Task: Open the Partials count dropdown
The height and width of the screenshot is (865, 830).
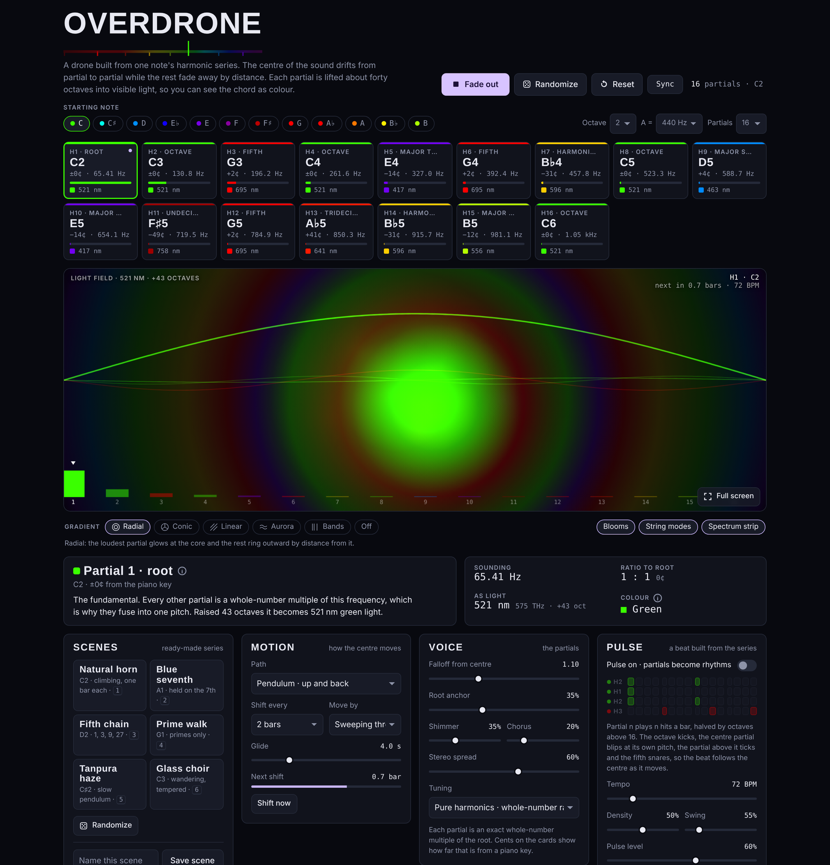Action: pos(751,124)
